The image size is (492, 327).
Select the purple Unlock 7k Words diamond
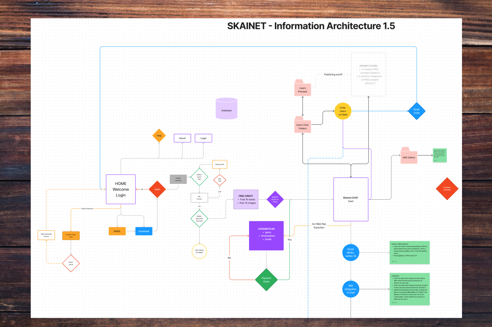point(275,199)
